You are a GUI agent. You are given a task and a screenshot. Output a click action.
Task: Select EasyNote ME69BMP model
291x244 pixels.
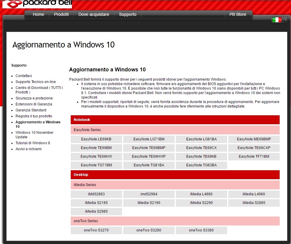[x=254, y=139]
